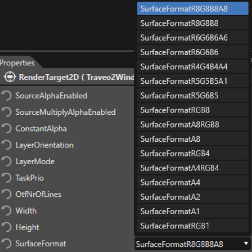Image resolution: width=252 pixels, height=252 pixels.
Task: Select the SurfaceFormatA8RGB8 entry
Action: tap(193, 125)
